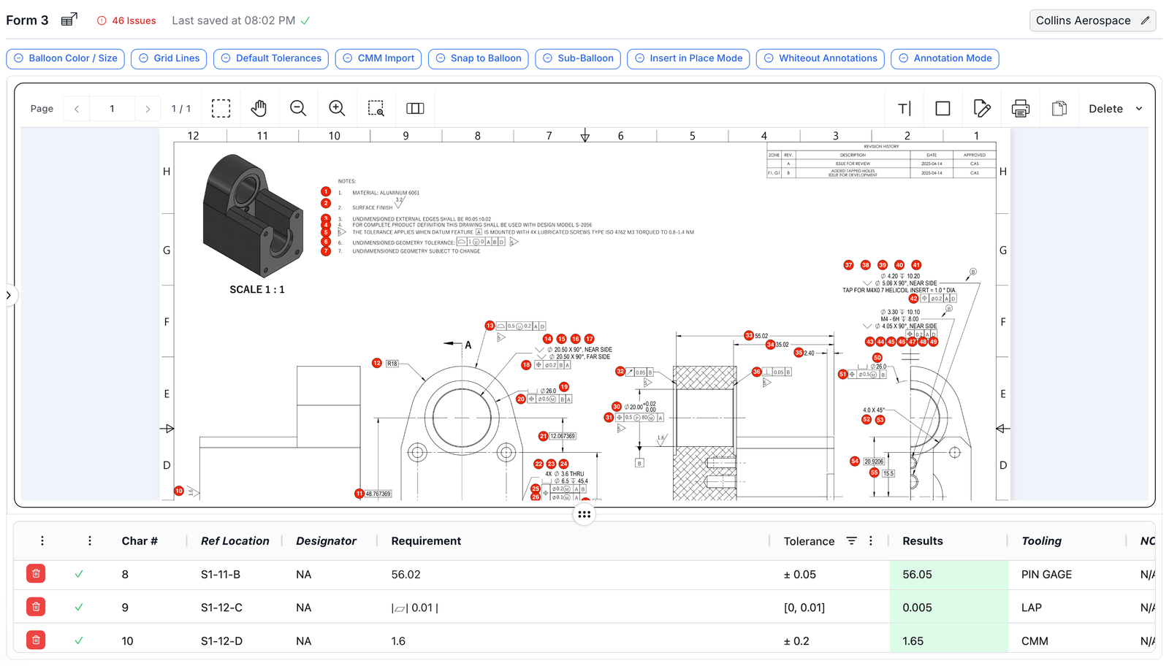The height and width of the screenshot is (666, 1169).
Task: Switch to the split column view
Action: click(415, 108)
